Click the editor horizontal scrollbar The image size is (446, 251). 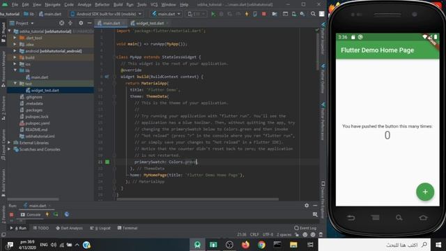click(x=197, y=199)
